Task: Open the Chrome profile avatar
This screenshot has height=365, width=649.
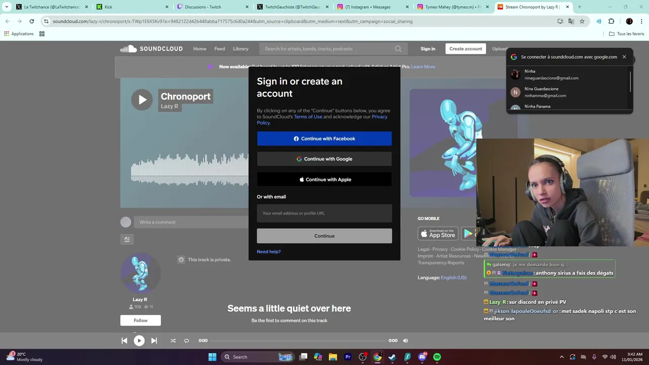Action: (x=629, y=21)
